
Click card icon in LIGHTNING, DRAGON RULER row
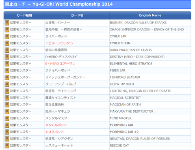click(x=7, y=91)
